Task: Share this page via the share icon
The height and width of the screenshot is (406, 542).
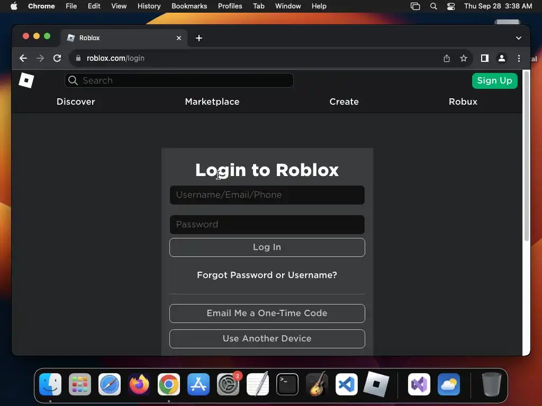Action: click(447, 58)
